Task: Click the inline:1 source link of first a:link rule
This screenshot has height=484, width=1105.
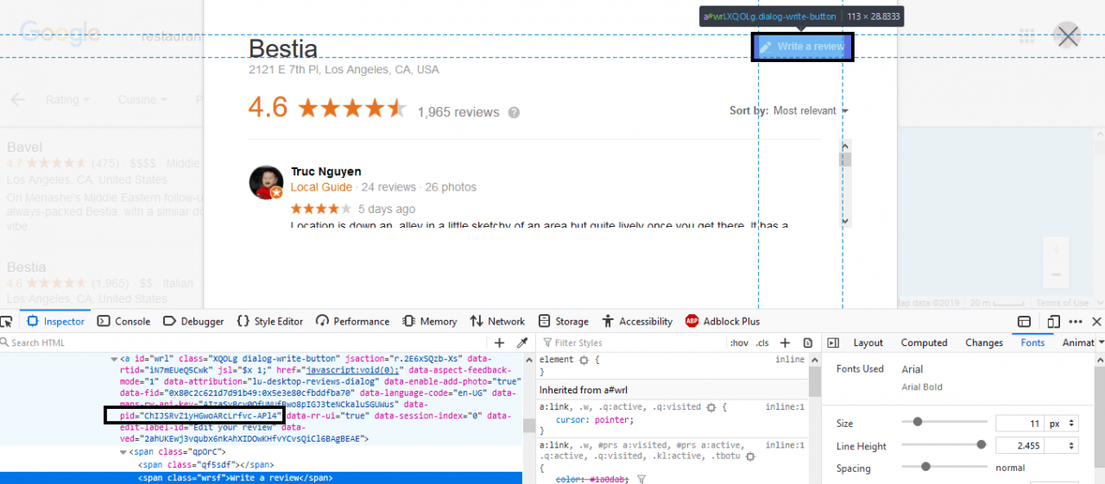Action: (x=785, y=406)
